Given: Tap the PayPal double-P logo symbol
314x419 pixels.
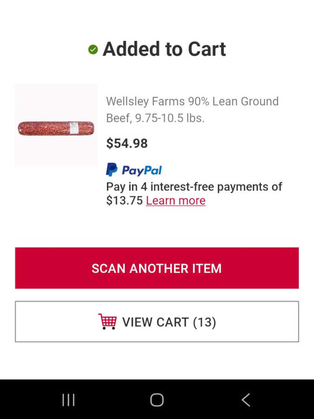Looking at the screenshot, I should [x=112, y=169].
